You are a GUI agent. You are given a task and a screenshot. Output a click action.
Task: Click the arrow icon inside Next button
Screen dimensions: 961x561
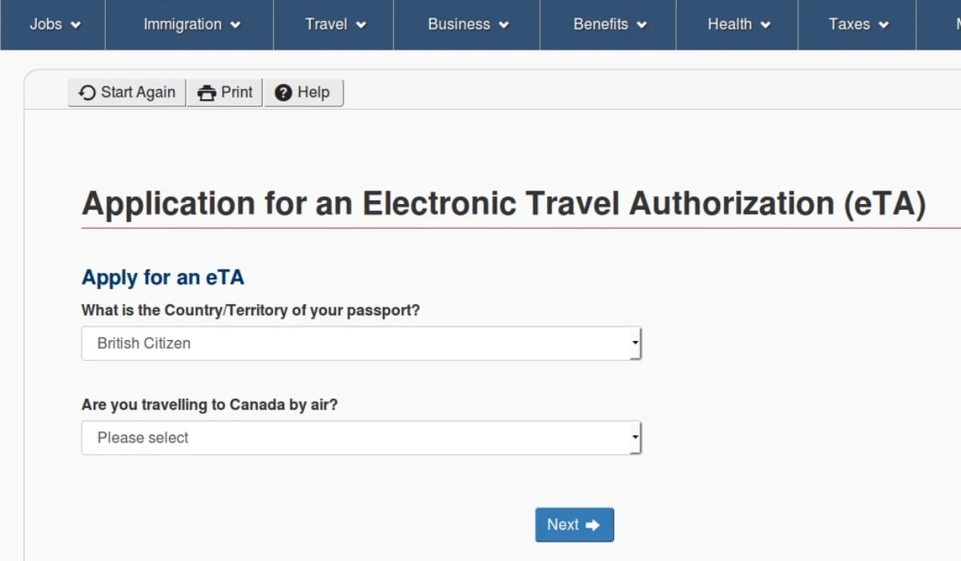pos(593,525)
